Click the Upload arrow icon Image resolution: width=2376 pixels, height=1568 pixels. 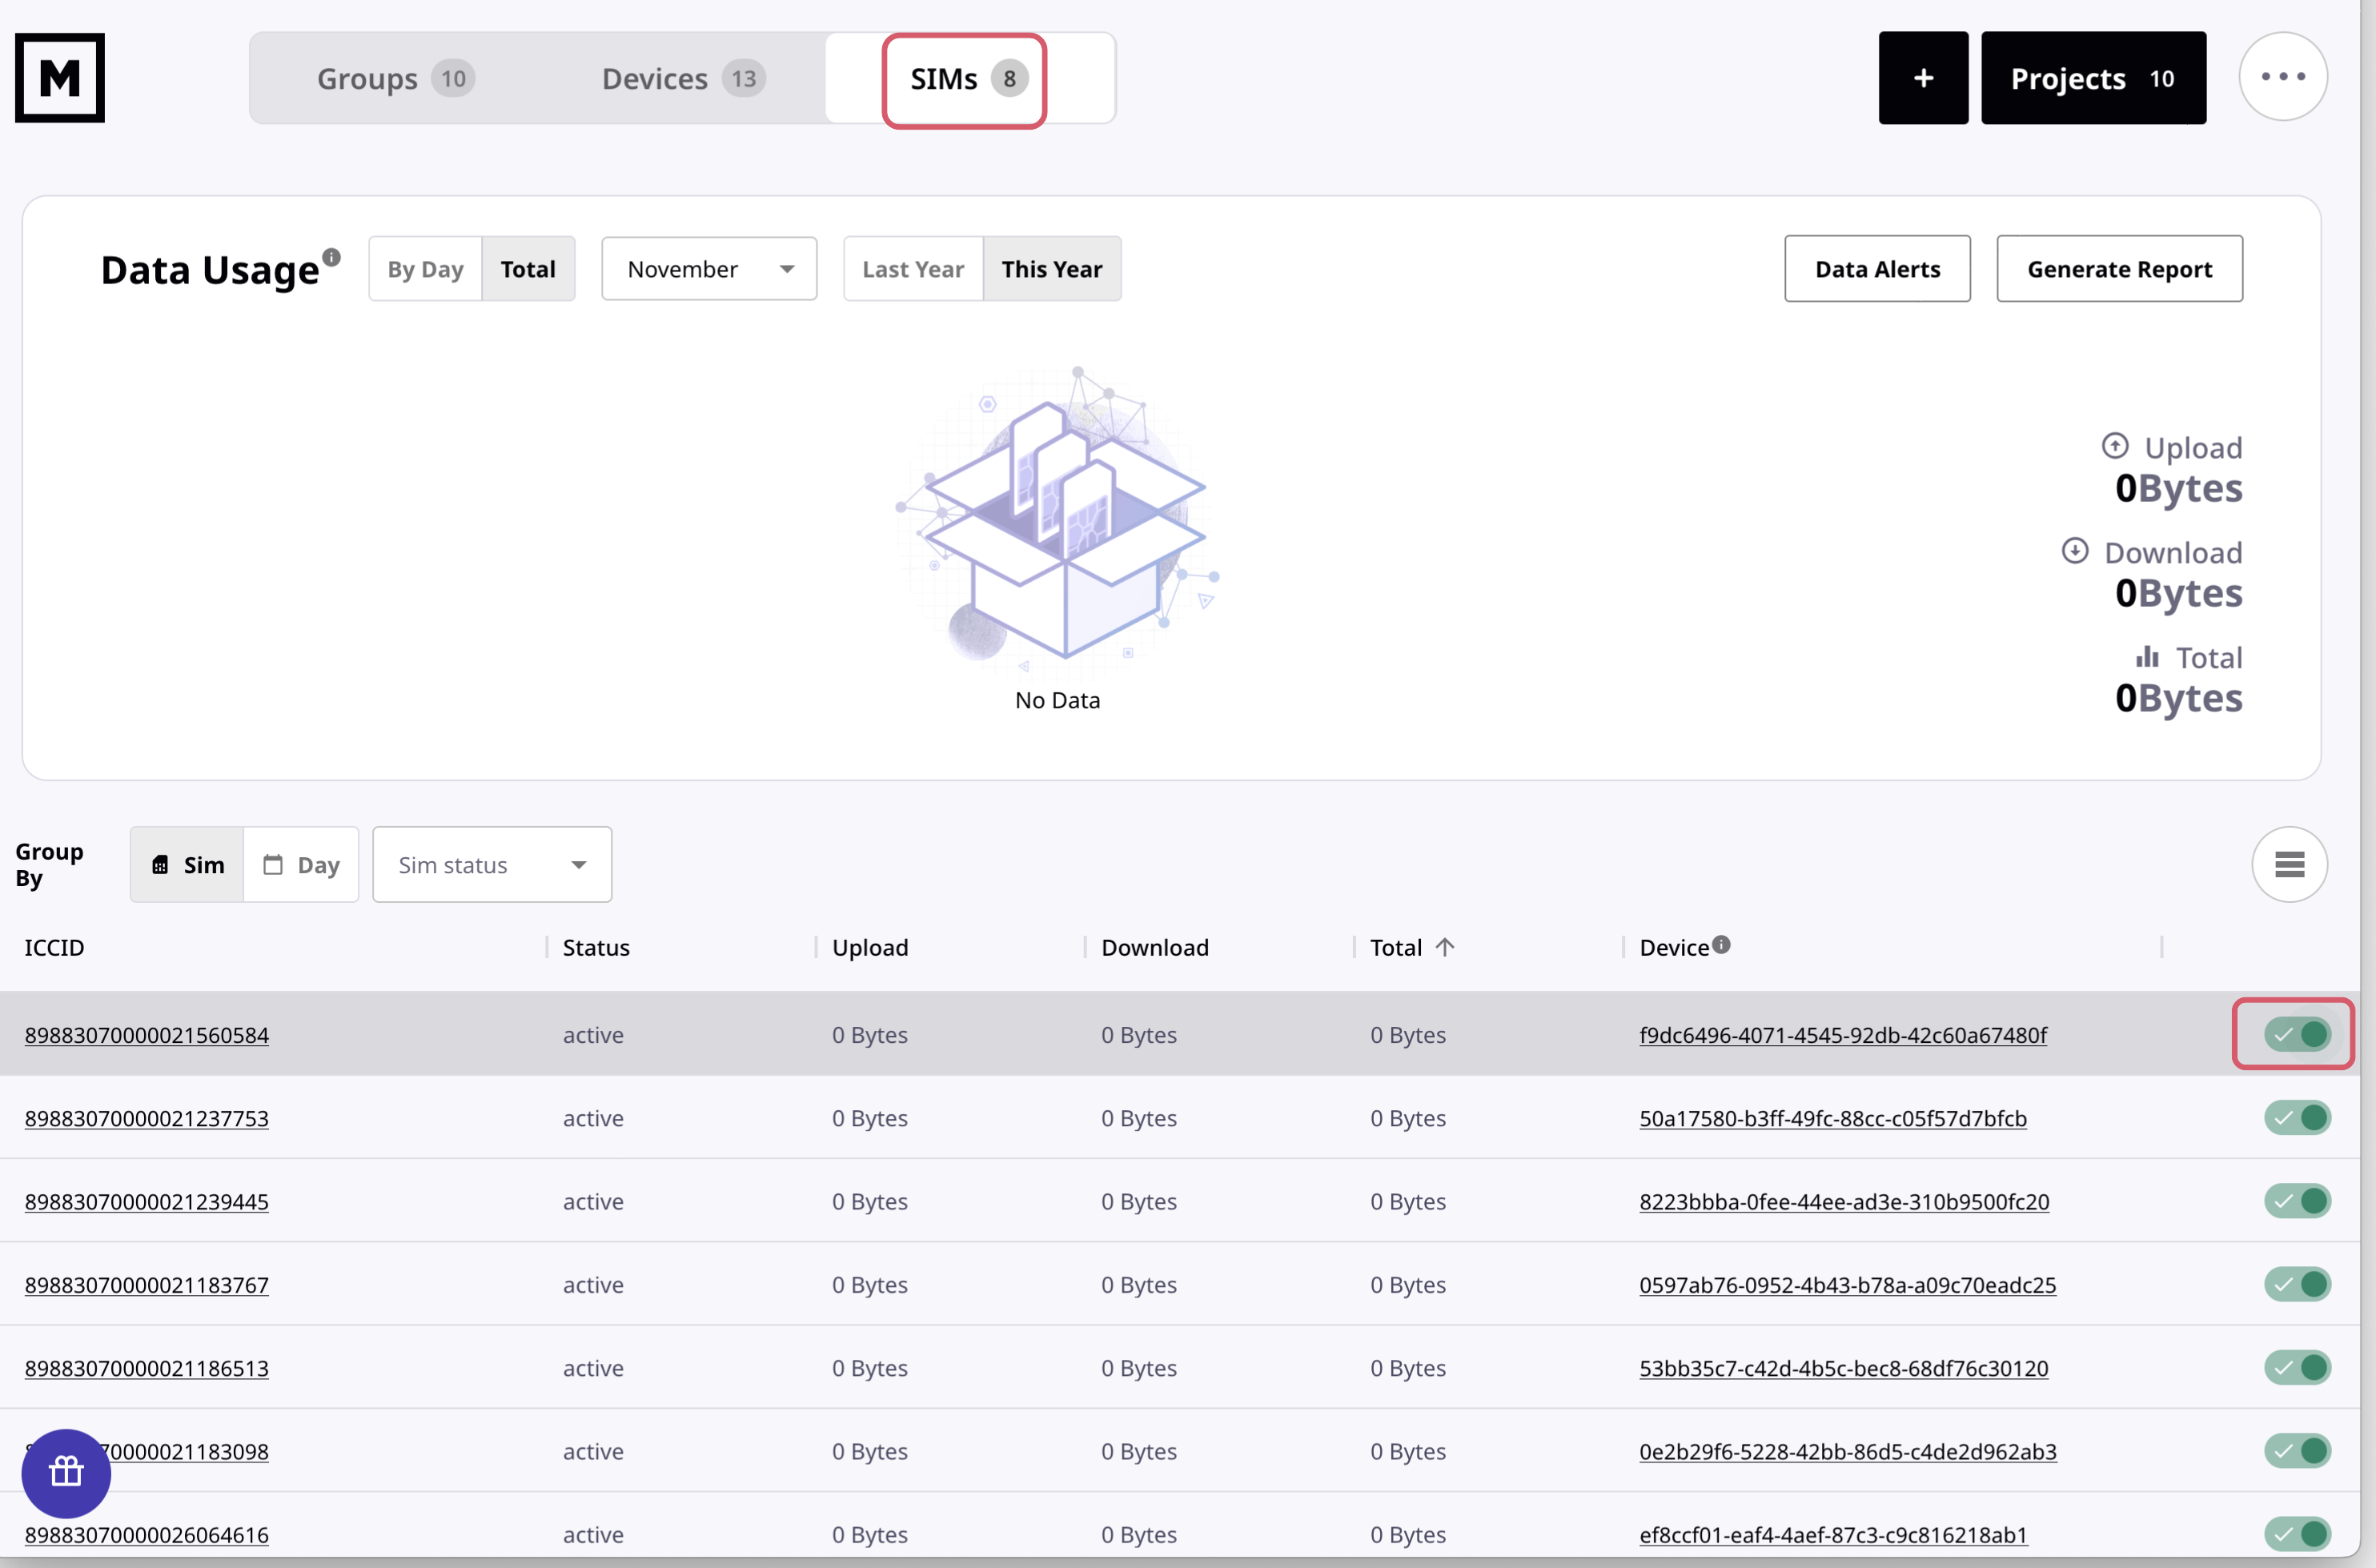coord(2114,445)
